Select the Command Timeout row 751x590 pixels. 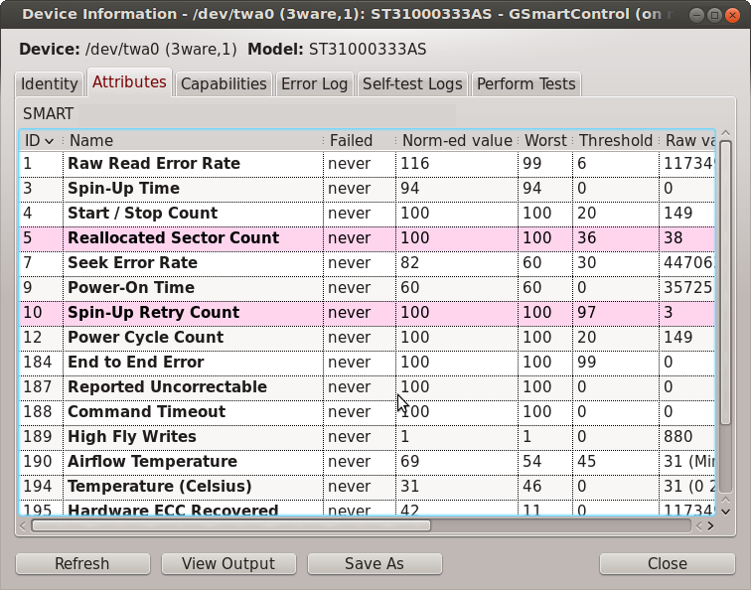click(x=368, y=413)
